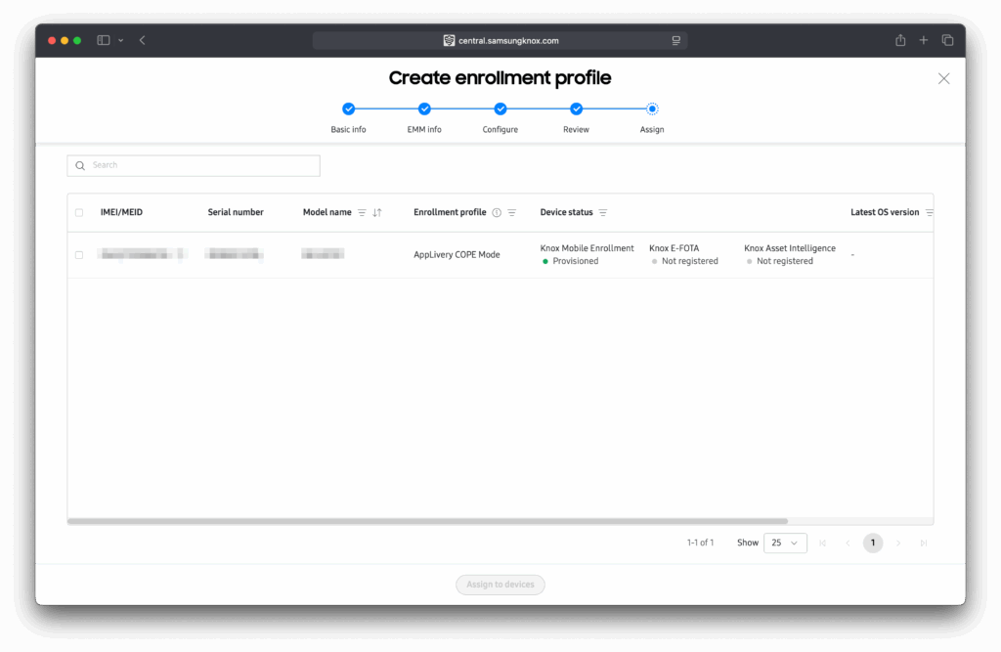
Task: Jump to the EMM info step
Action: tap(424, 109)
